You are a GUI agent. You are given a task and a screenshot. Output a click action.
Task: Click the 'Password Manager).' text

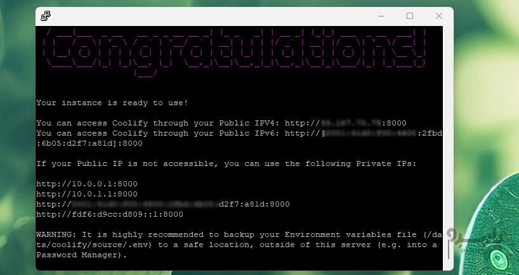[81, 255]
